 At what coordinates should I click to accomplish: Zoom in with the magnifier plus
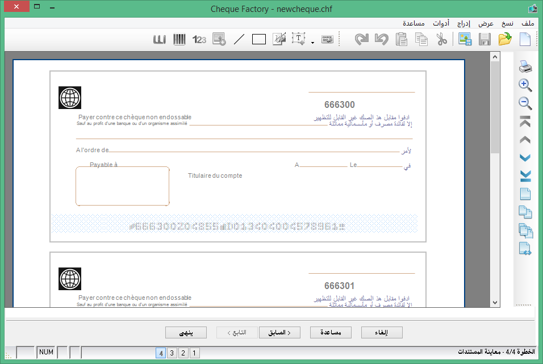525,85
